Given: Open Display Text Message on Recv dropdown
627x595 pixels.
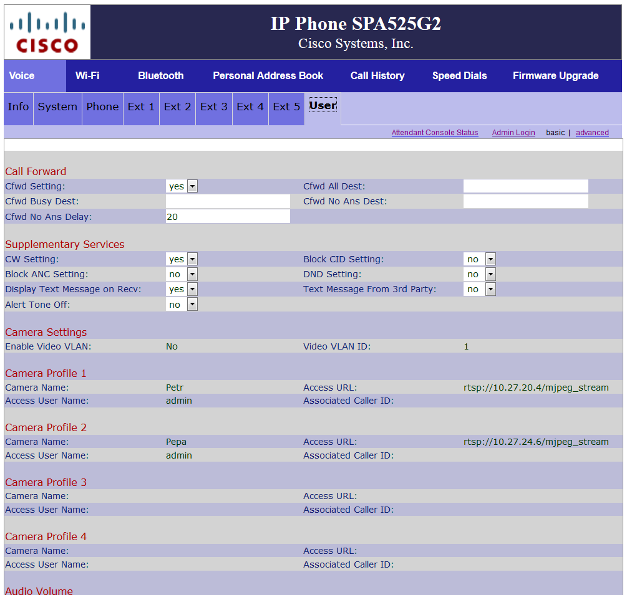Looking at the screenshot, I should click(x=182, y=289).
